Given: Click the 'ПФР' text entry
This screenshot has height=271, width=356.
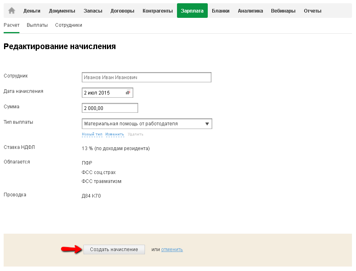Looking at the screenshot, I should [87, 163].
